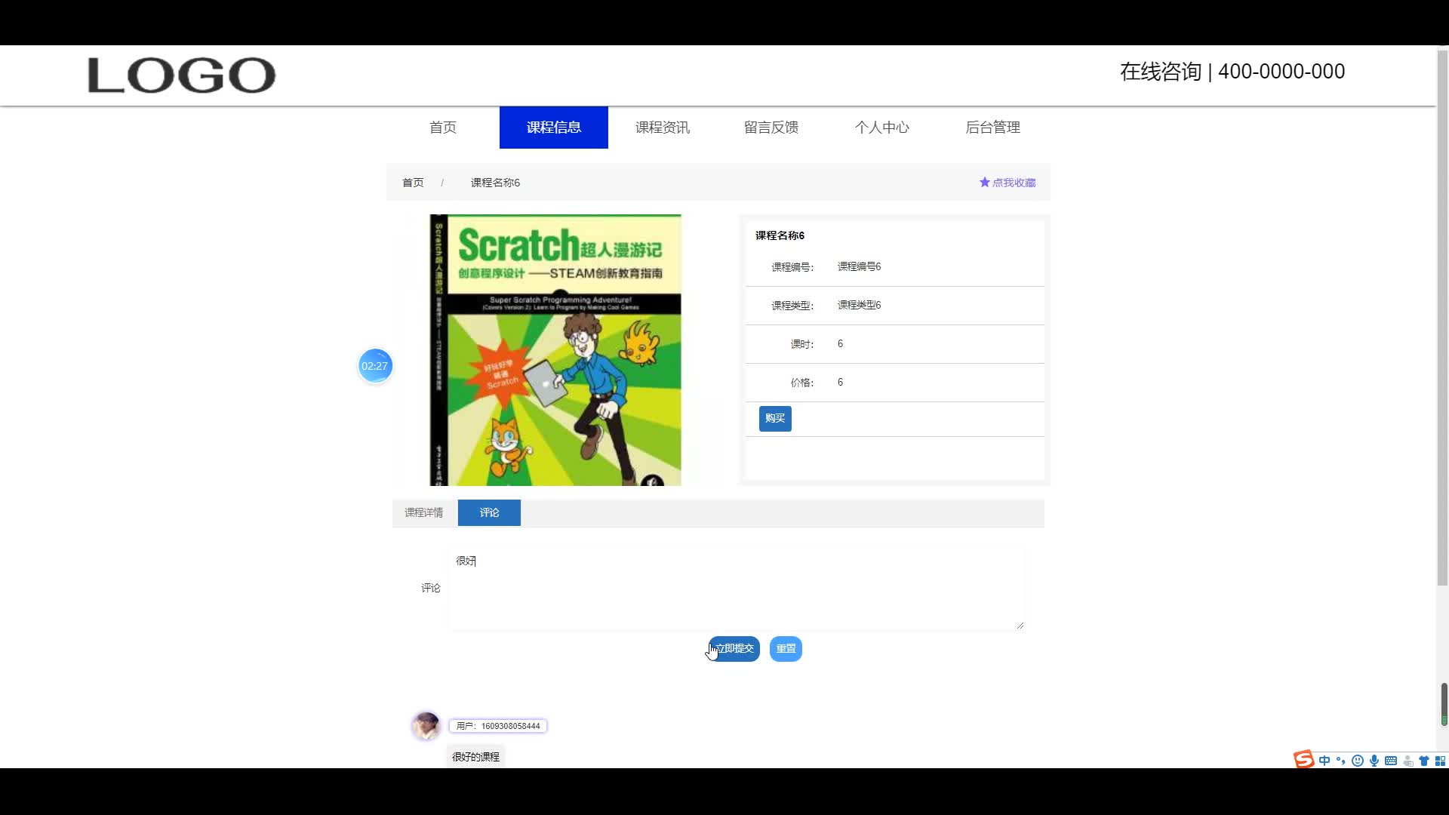Click the 用户: 1609308058444 username tag
This screenshot has height=815, width=1449.
pos(498,726)
